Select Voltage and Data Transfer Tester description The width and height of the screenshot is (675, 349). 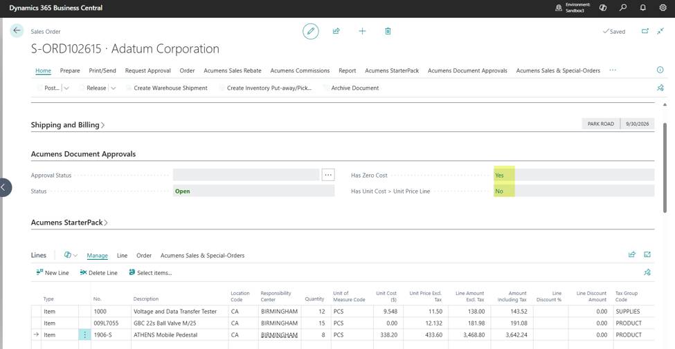179,312
